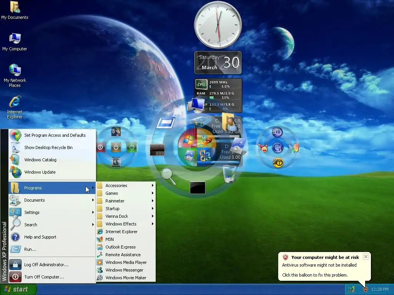Click the network tray icon
The width and height of the screenshot is (394, 295).
point(351,289)
